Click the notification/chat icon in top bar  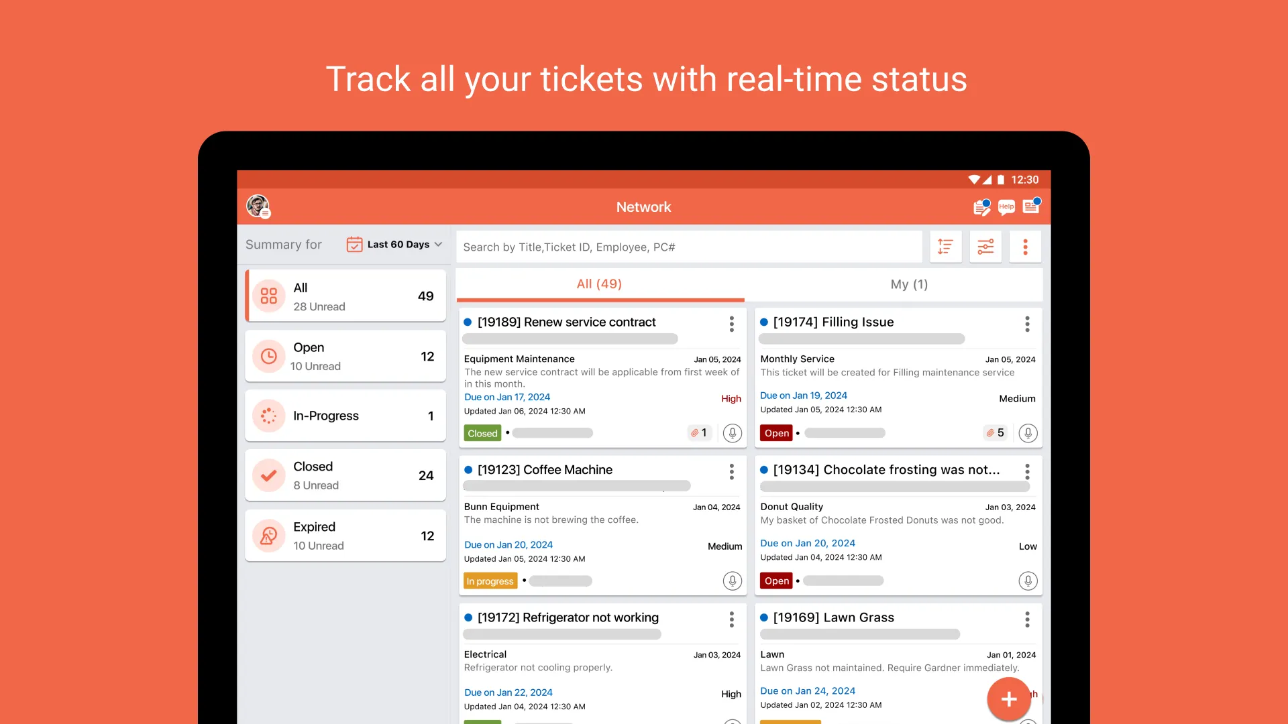(x=1006, y=207)
